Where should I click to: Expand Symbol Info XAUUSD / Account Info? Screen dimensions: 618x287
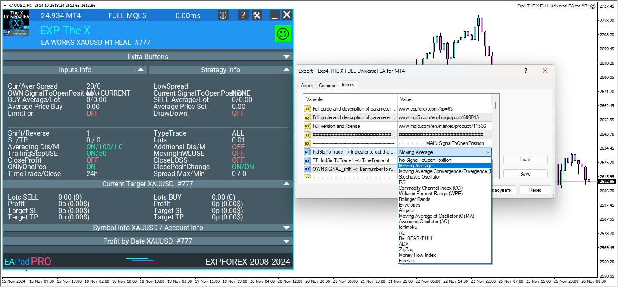point(286,228)
